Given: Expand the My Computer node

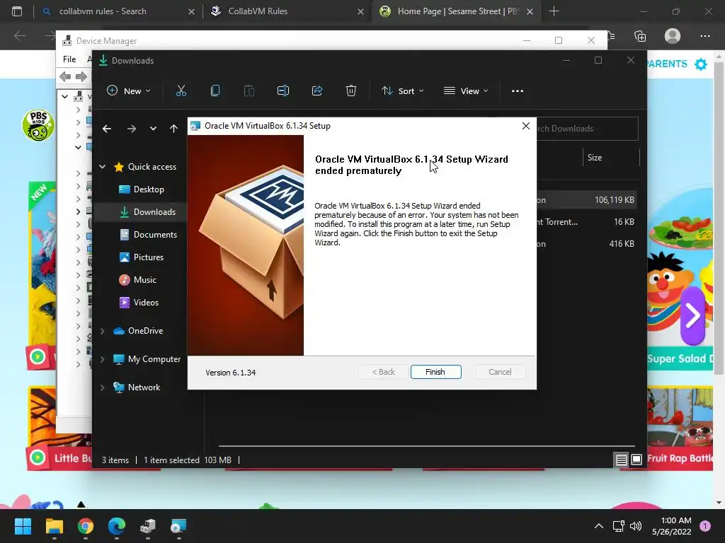Looking at the screenshot, I should [102, 359].
